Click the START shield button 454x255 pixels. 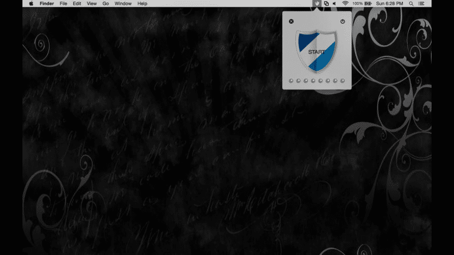[x=317, y=51]
